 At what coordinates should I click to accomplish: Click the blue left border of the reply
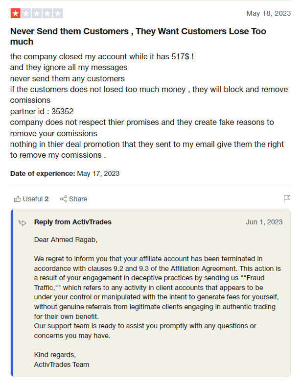pos(12,293)
